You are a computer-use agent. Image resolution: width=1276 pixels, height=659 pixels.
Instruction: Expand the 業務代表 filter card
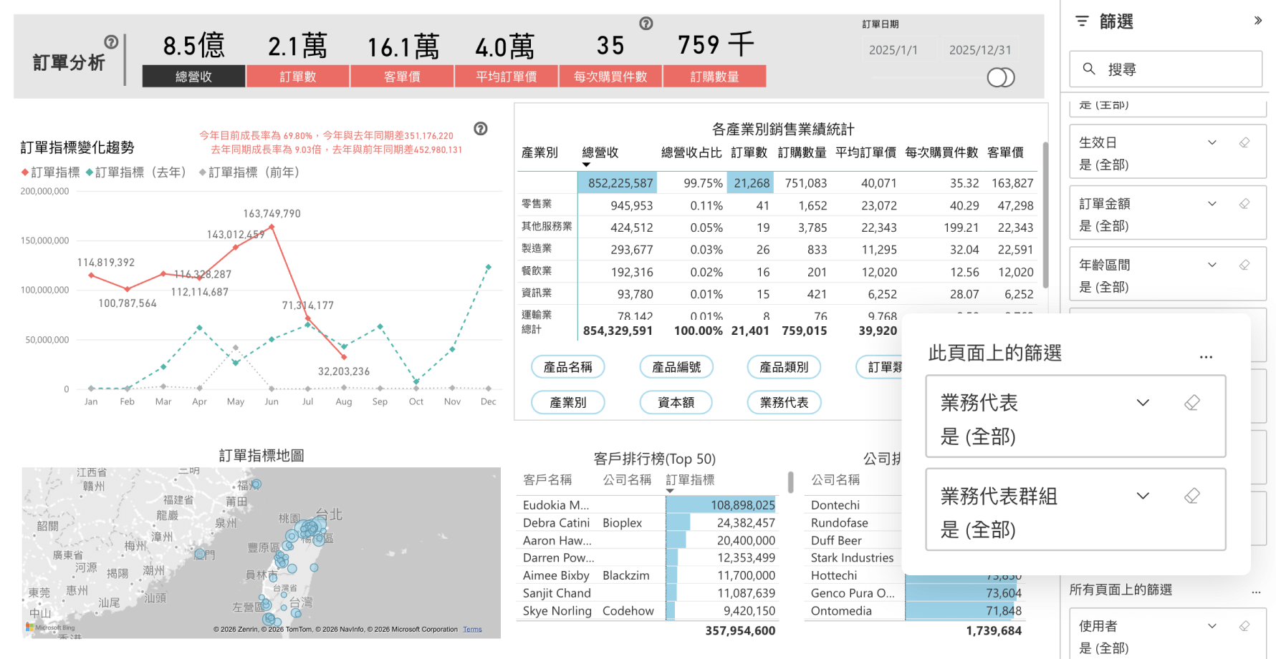click(x=1143, y=403)
